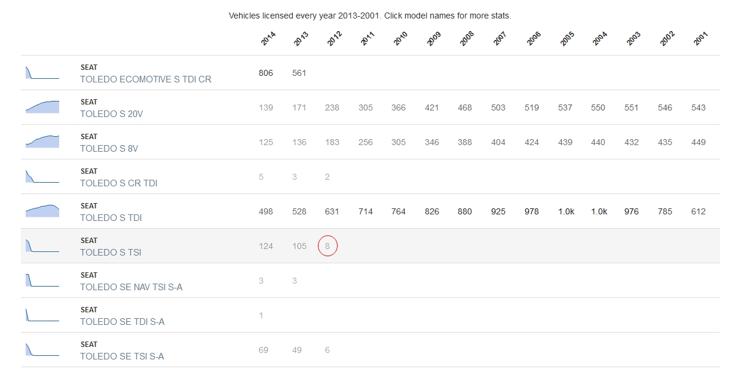Viewport: 729px width, 372px height.
Task: Click sparkline chart for Toledo S TSI
Action: tap(42, 246)
